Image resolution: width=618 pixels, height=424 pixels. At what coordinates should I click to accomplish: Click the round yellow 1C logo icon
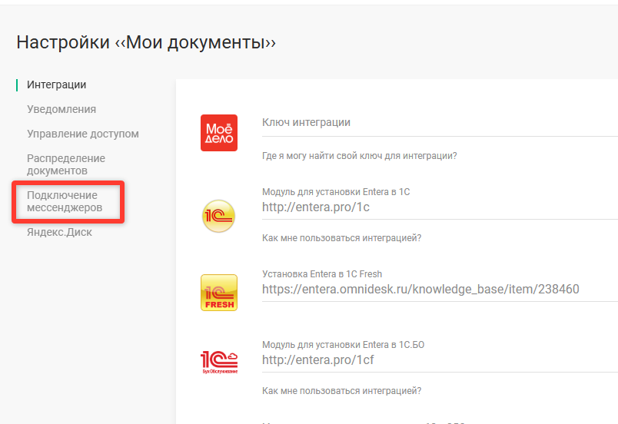218,216
